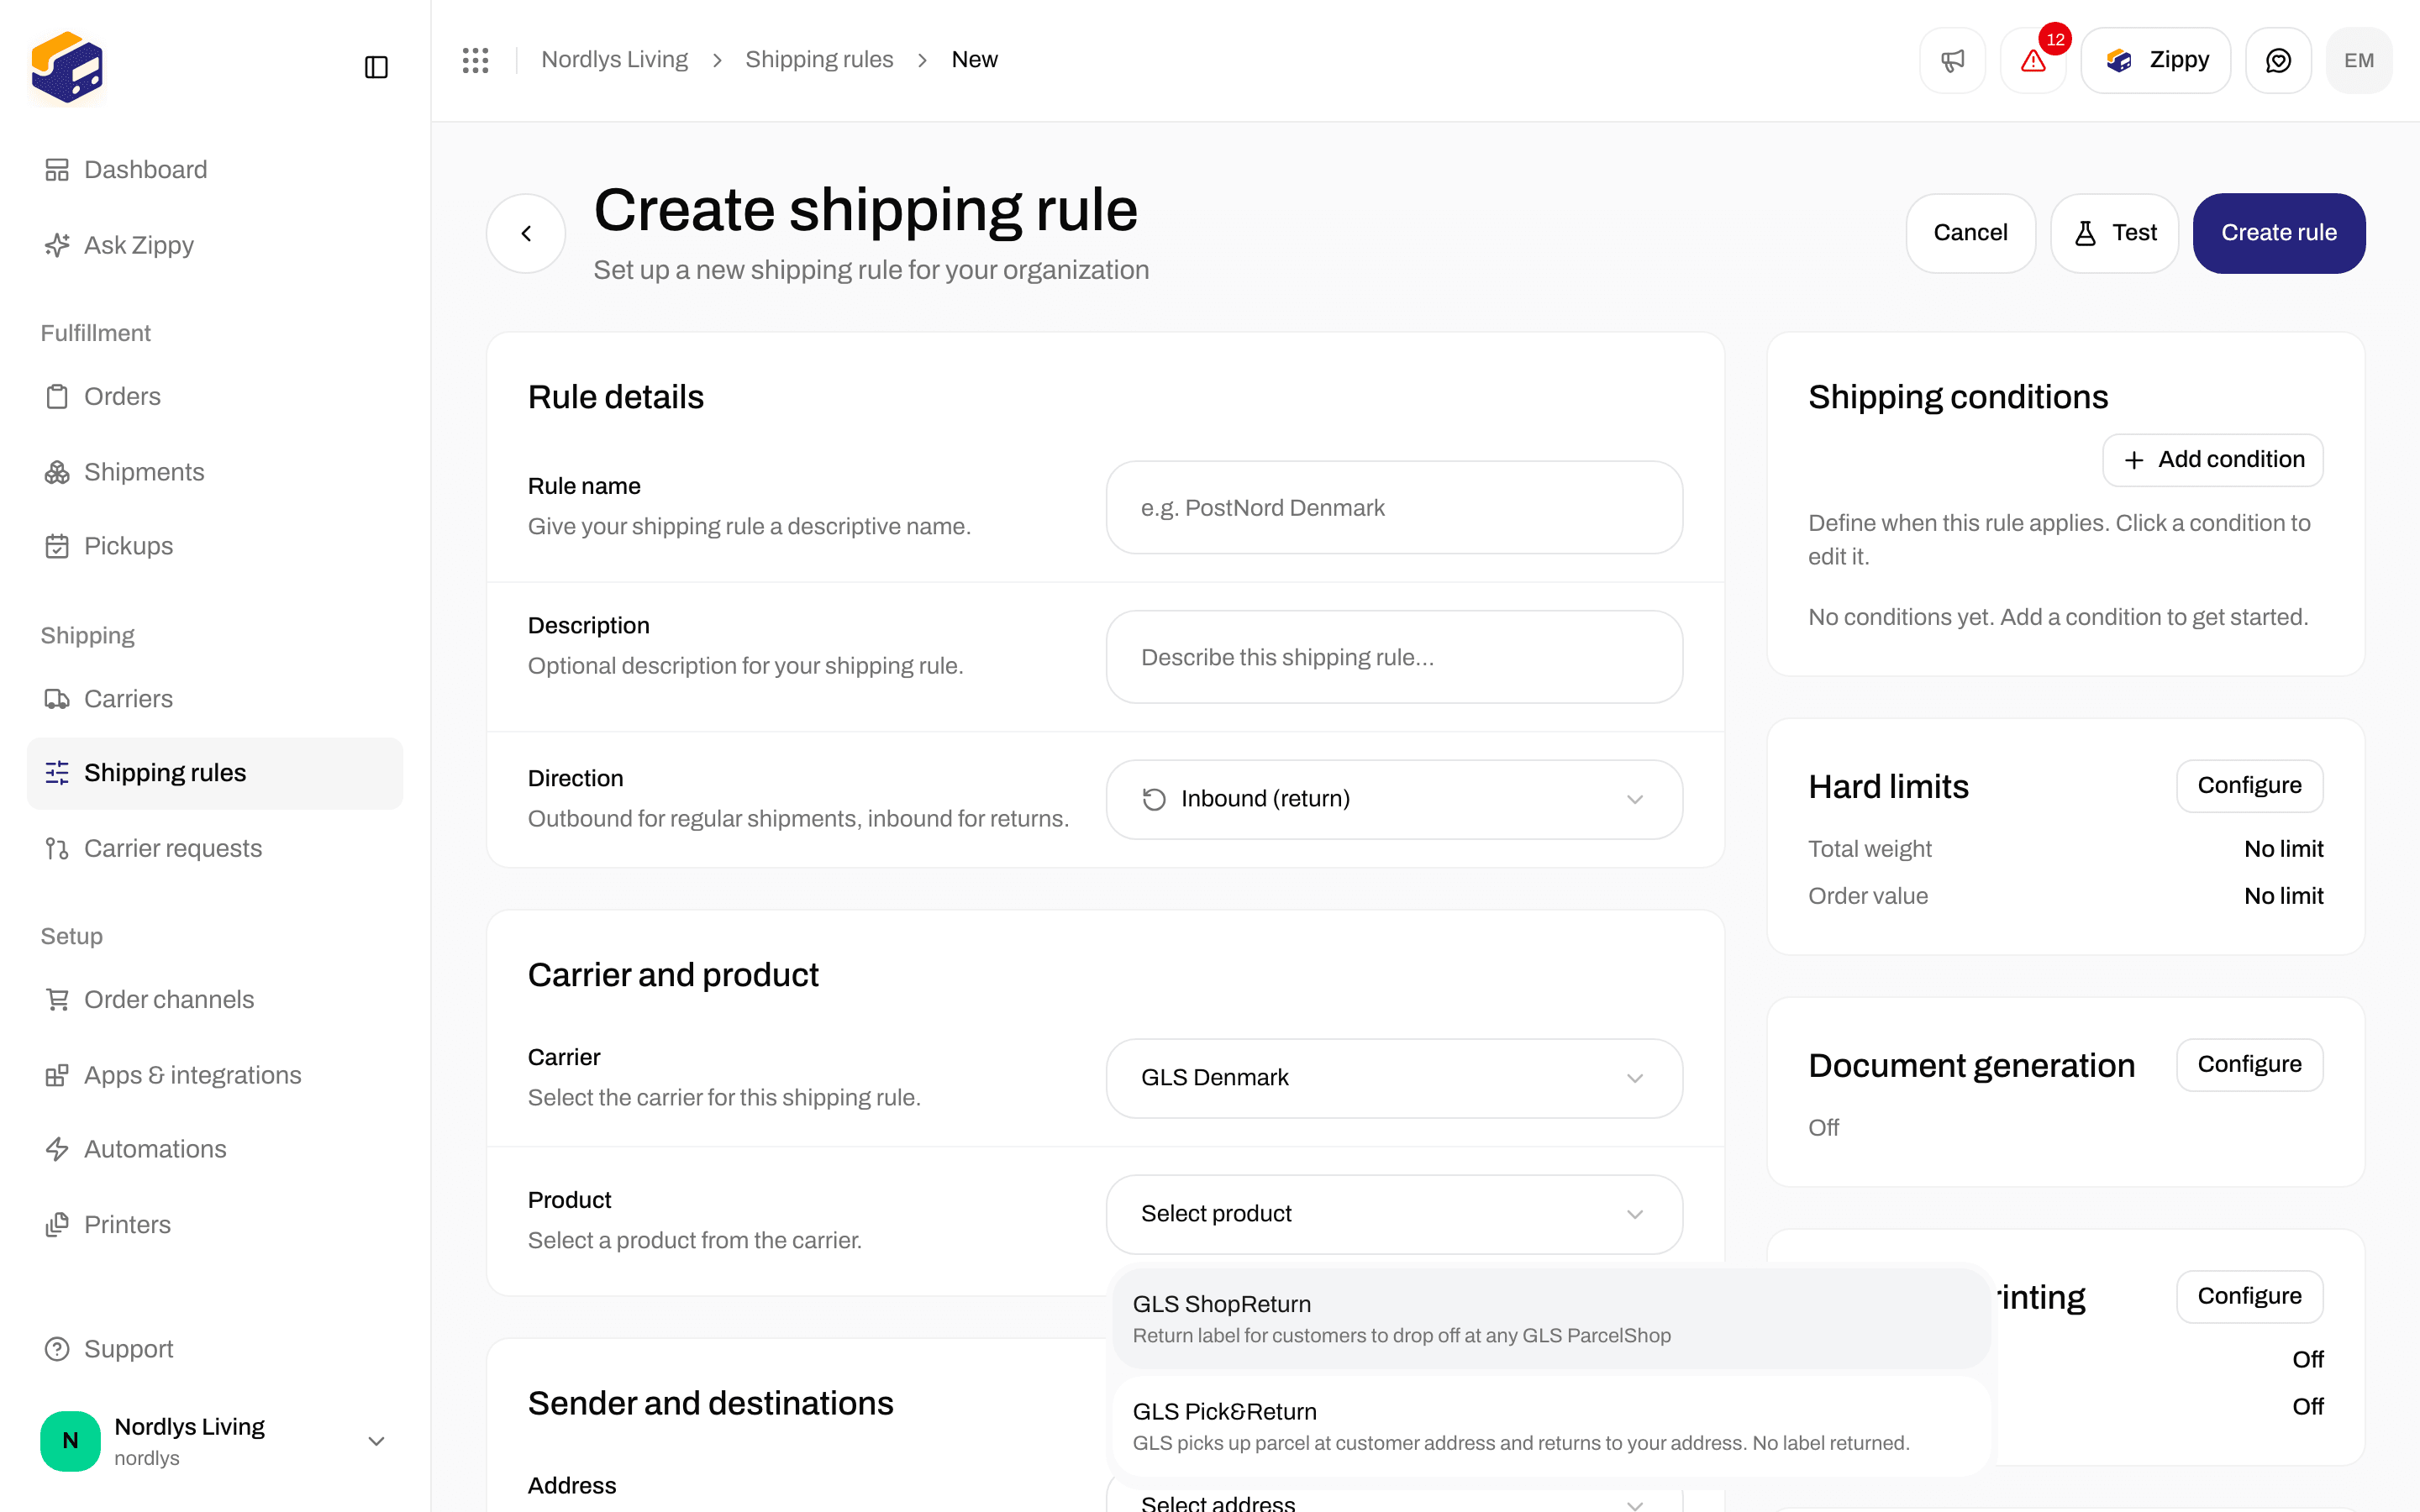Click the Apps & integrations blocks icon
2420x1512 pixels.
(x=57, y=1075)
